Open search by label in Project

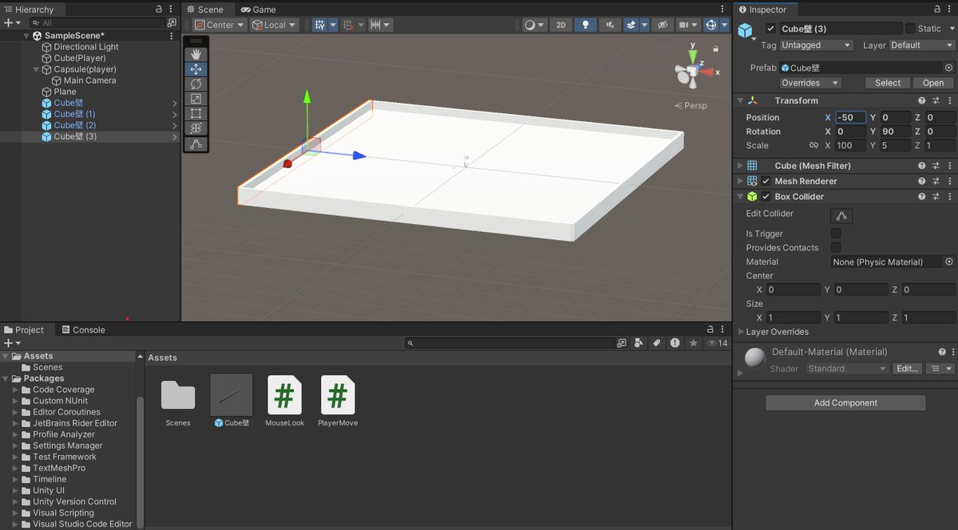(x=656, y=343)
